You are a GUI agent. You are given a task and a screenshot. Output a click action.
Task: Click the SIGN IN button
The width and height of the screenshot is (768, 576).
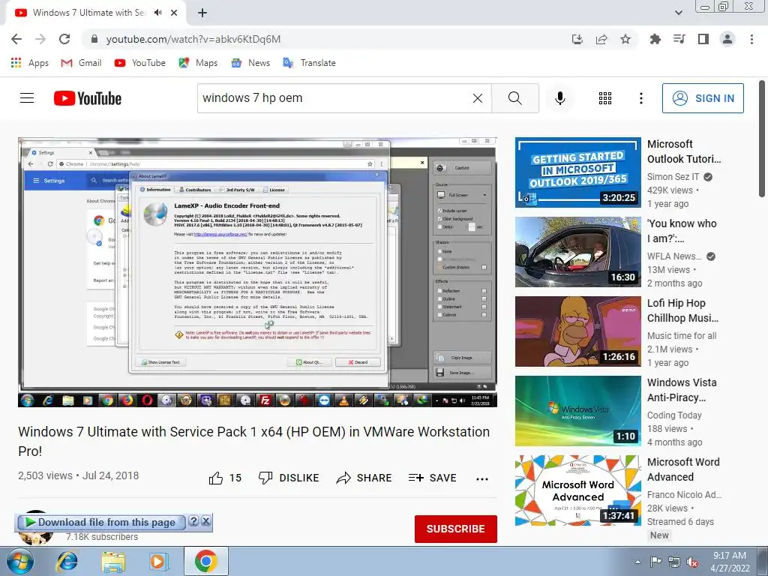(703, 98)
